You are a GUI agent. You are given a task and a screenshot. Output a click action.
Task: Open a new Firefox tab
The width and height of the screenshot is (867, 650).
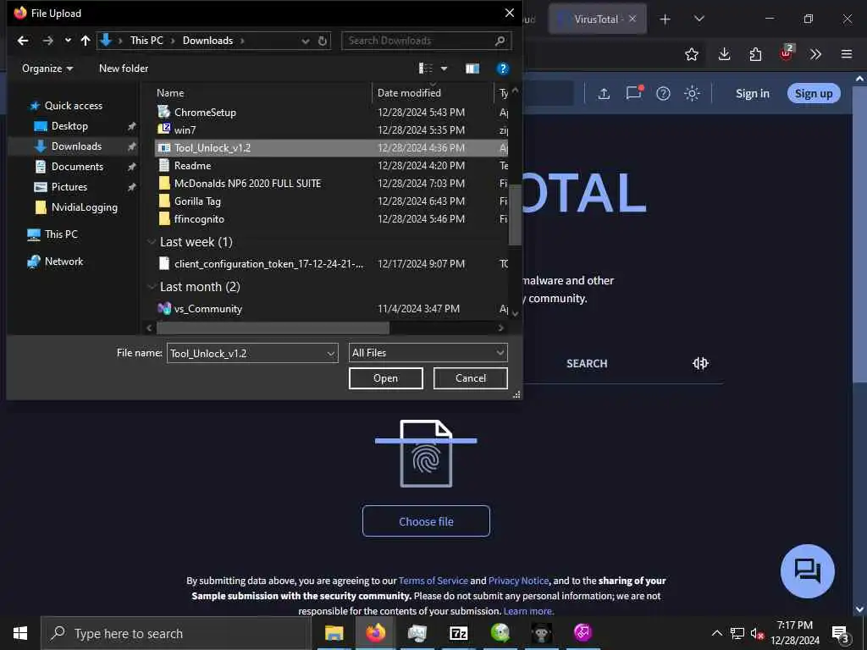[665, 19]
